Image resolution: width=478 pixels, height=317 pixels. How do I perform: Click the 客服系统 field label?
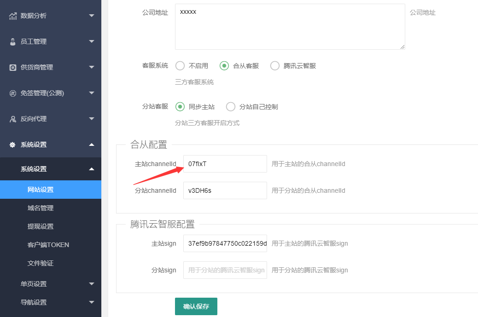[155, 65]
